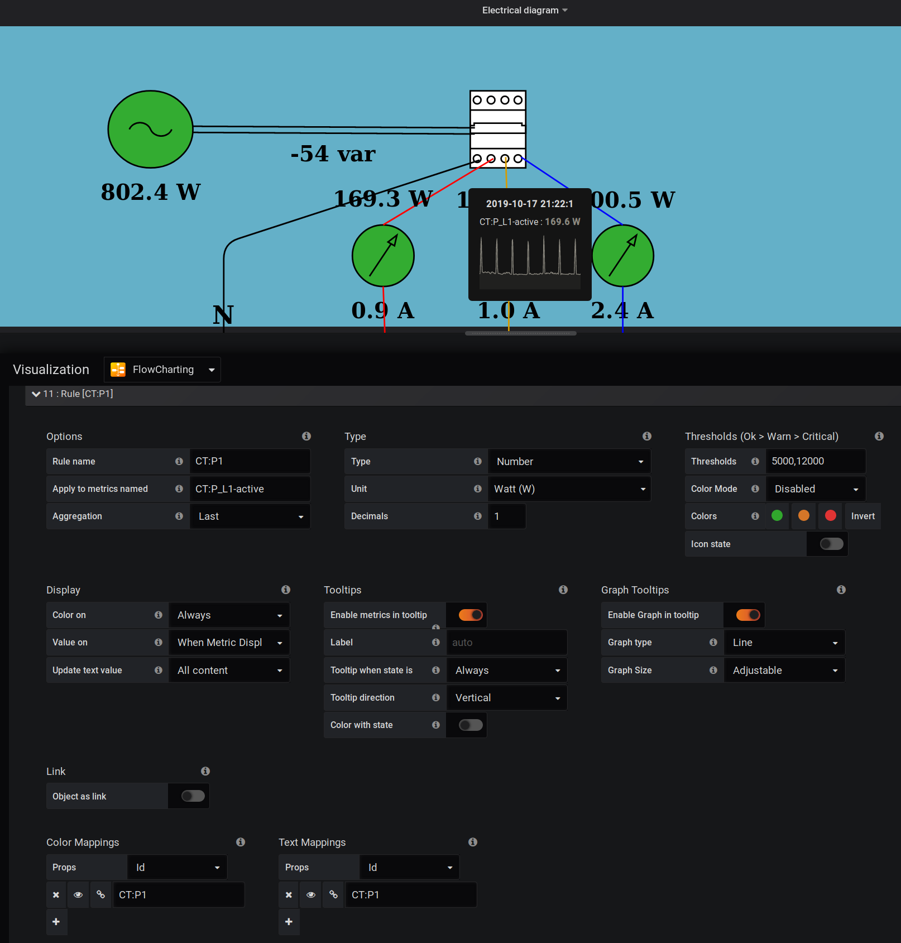Click the link icon in Text Mappings row
This screenshot has width=901, height=943.
[x=333, y=894]
